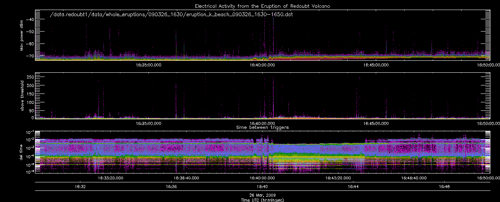Click the 'time between triggers' plot heading
Viewport: 500px width, 202px height.
(x=262, y=127)
